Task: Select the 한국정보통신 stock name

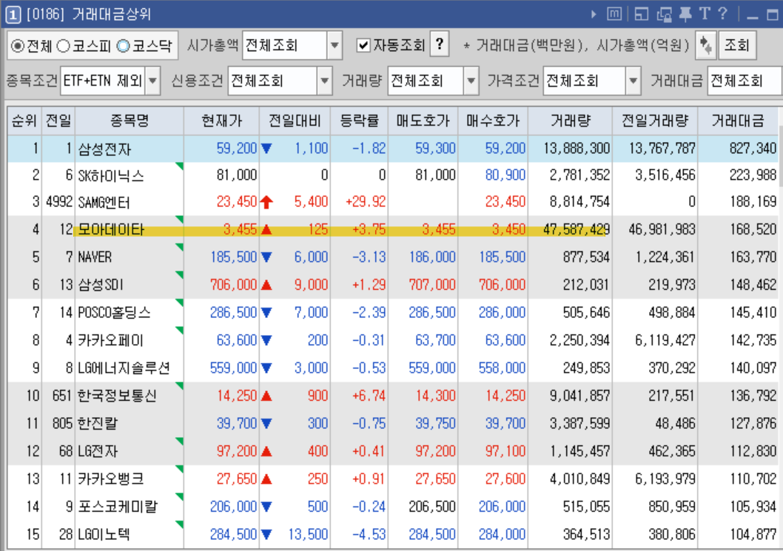Action: pos(118,396)
